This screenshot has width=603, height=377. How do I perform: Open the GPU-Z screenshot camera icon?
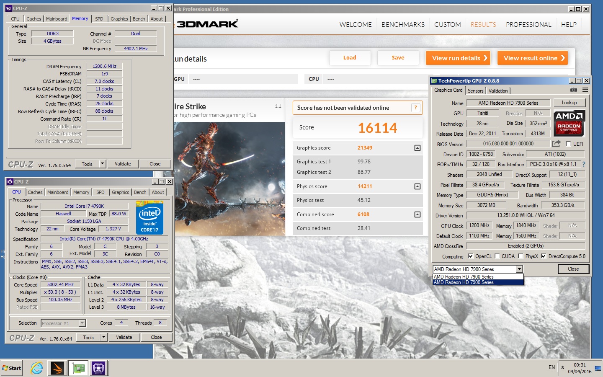point(574,90)
